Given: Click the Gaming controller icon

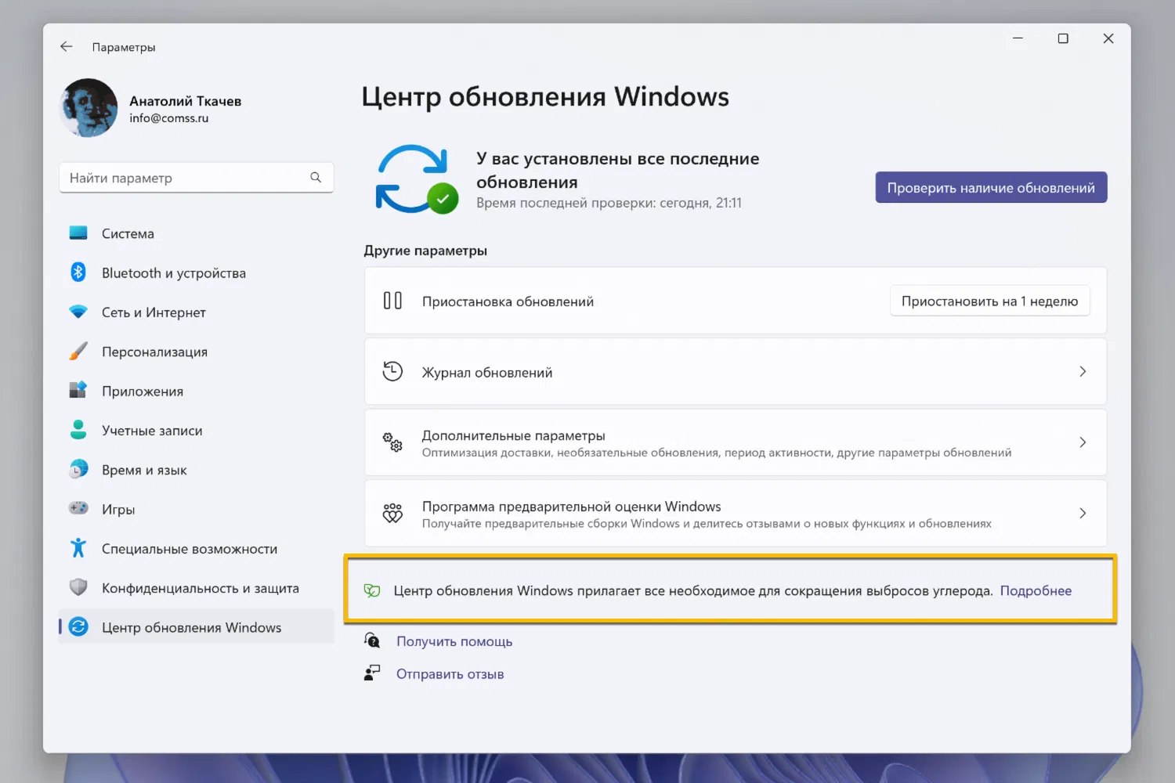Looking at the screenshot, I should tap(78, 509).
